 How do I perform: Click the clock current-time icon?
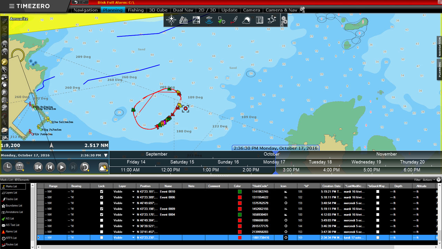click(7, 167)
